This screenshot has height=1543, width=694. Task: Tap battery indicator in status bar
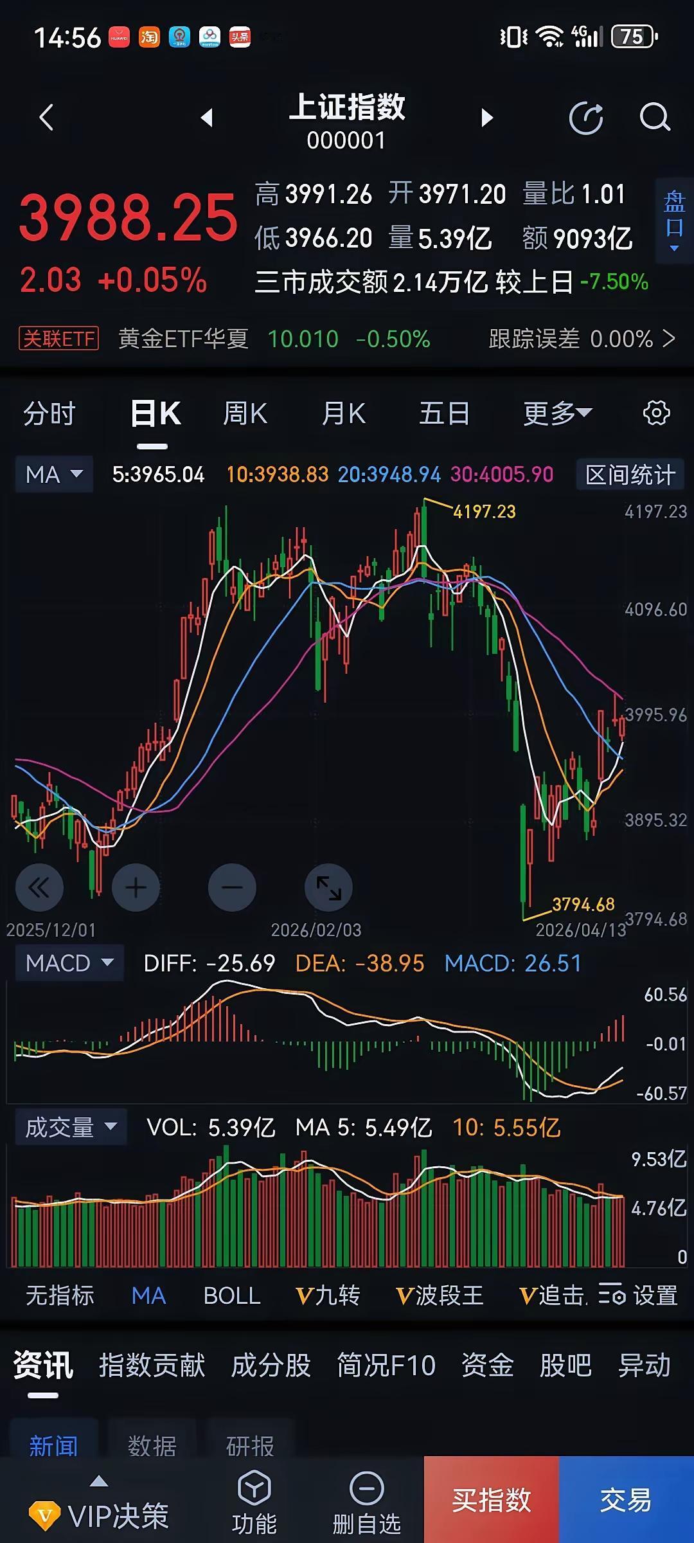coord(634,37)
